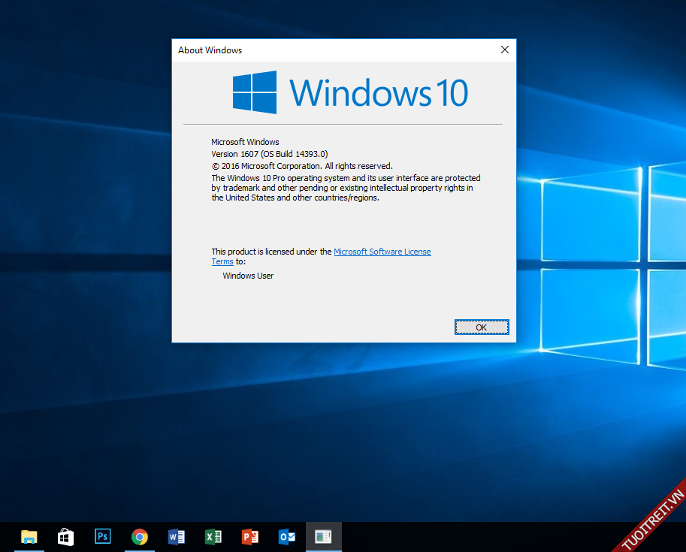
Task: Launch the Microsoft Store taskbar icon
Action: (65, 537)
